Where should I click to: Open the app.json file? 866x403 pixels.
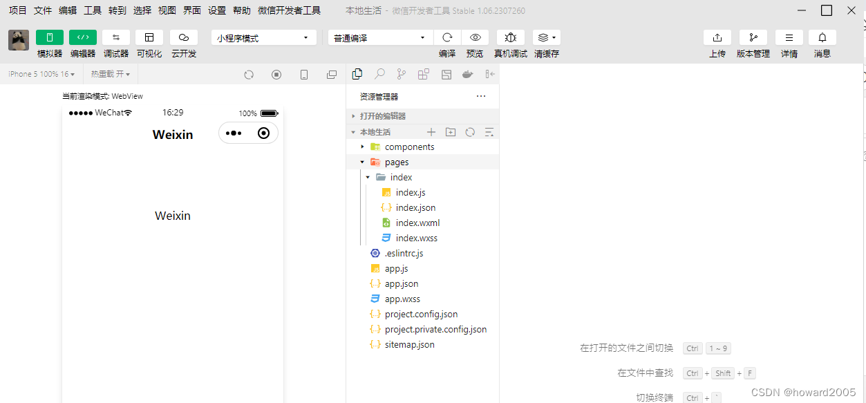tap(422, 283)
